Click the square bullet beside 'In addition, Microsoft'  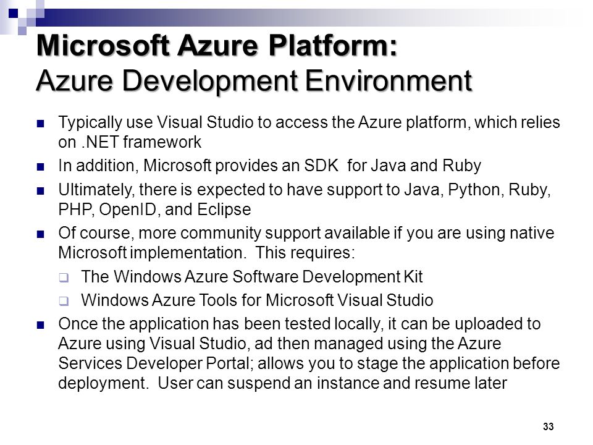(41, 166)
